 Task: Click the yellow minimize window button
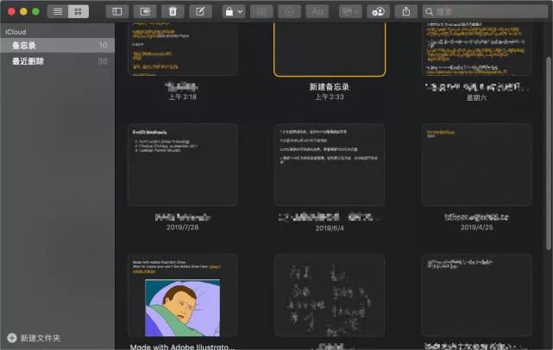click(23, 11)
